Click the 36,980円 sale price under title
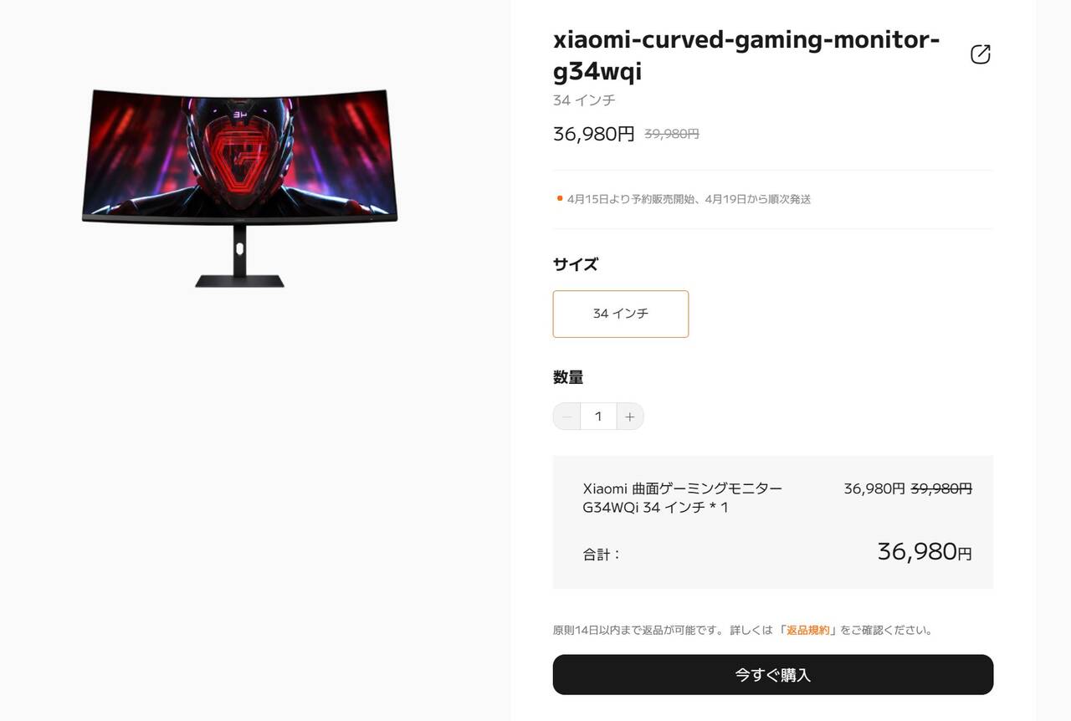Image resolution: width=1071 pixels, height=721 pixels. click(x=594, y=134)
